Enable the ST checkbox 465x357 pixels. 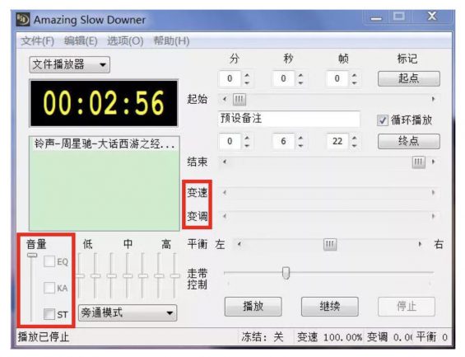click(49, 314)
